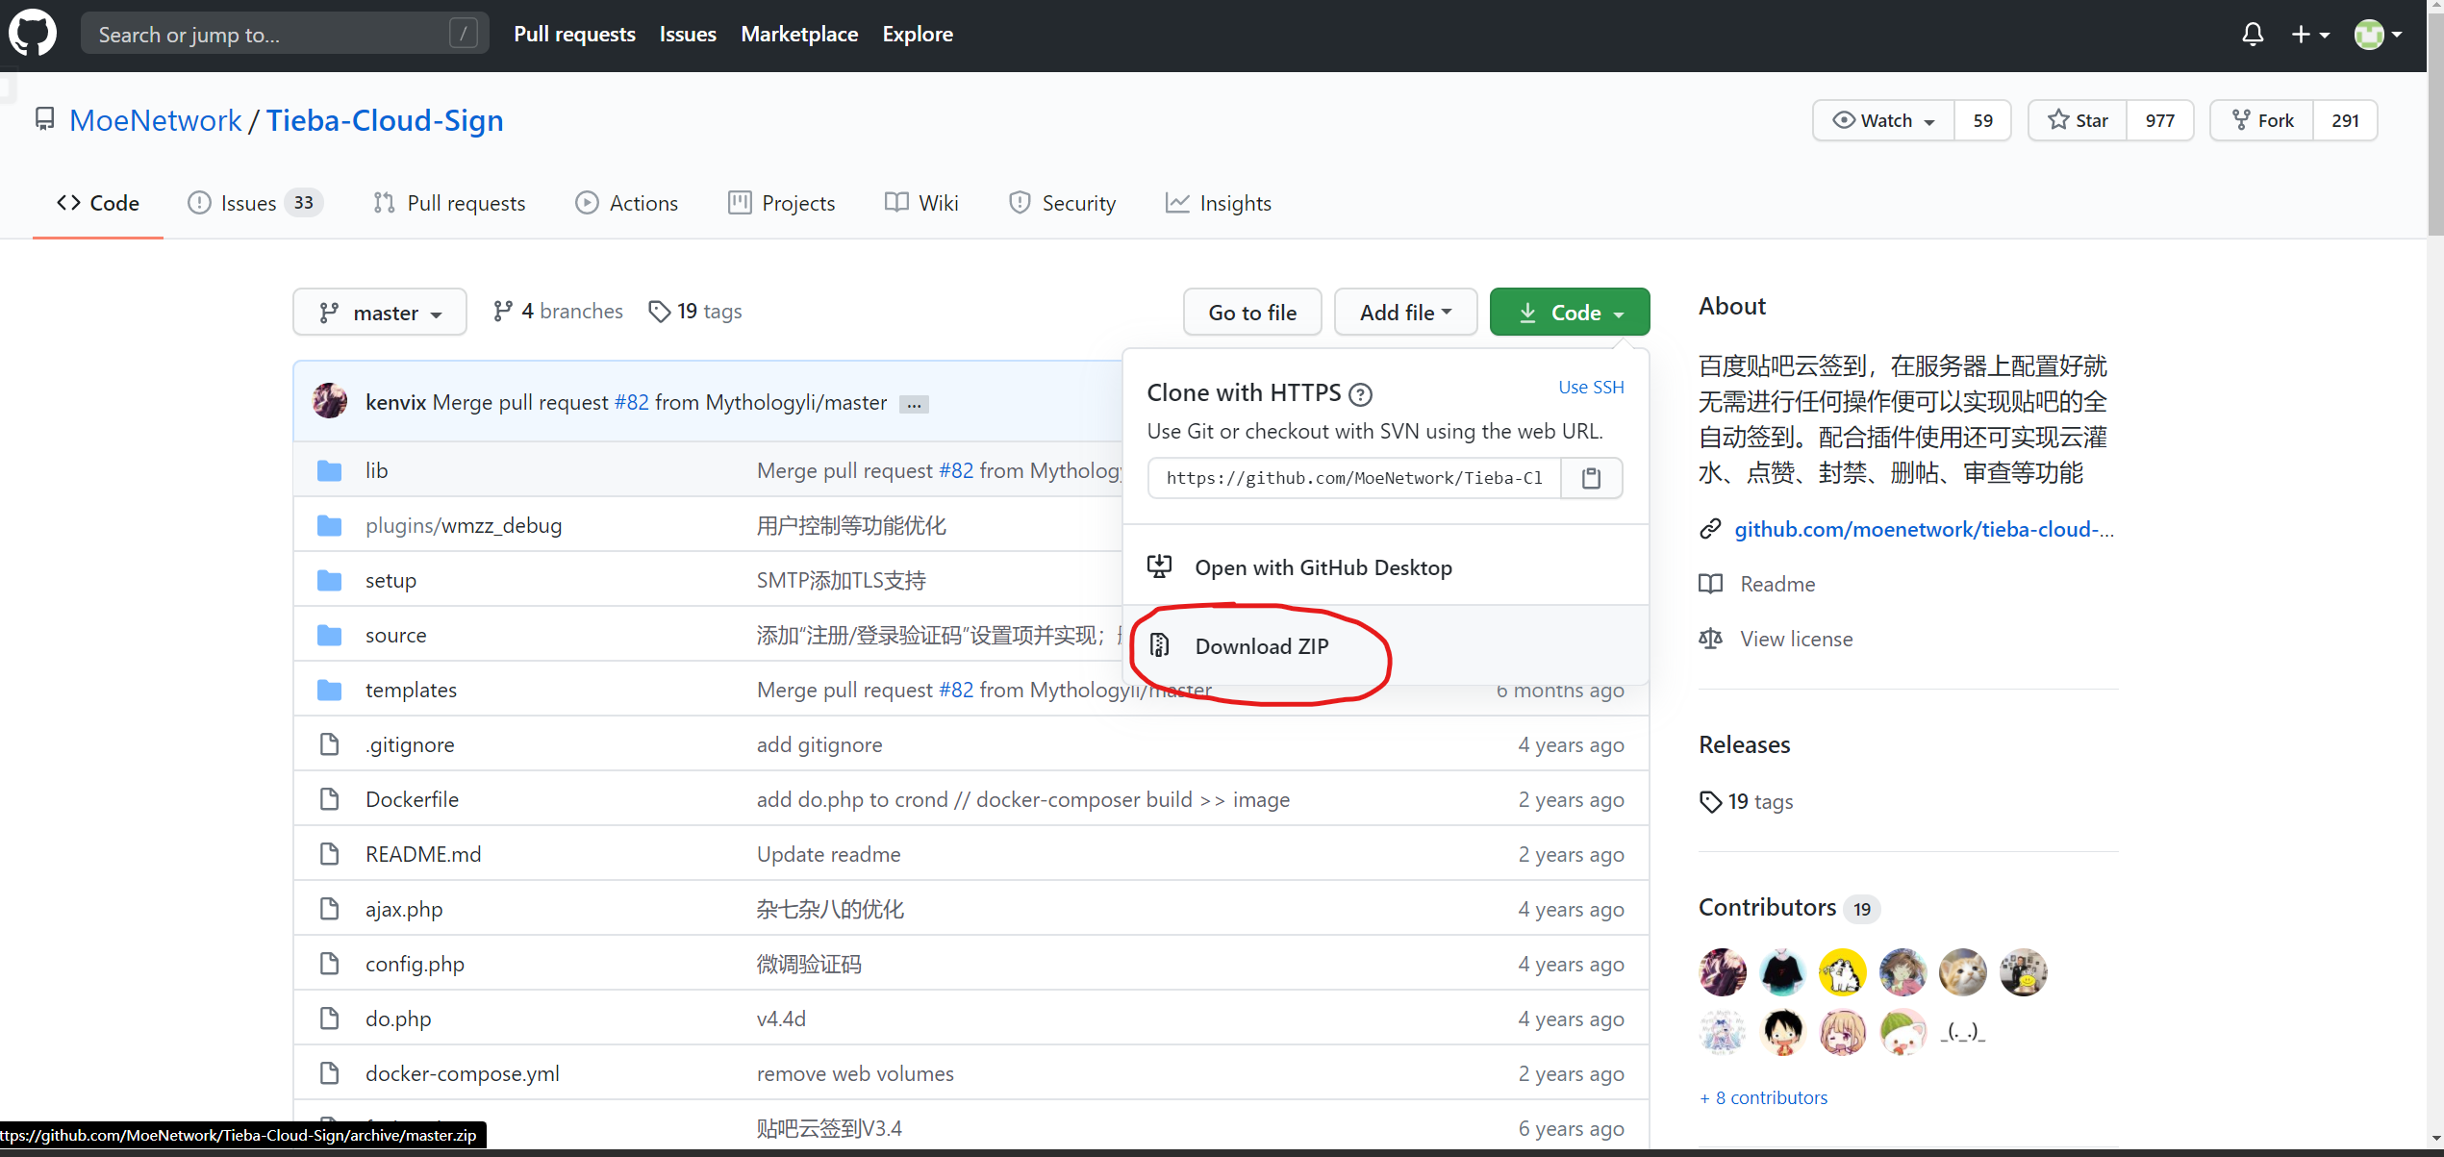This screenshot has height=1157, width=2444.
Task: Open notifications bell icon
Action: click(2253, 35)
